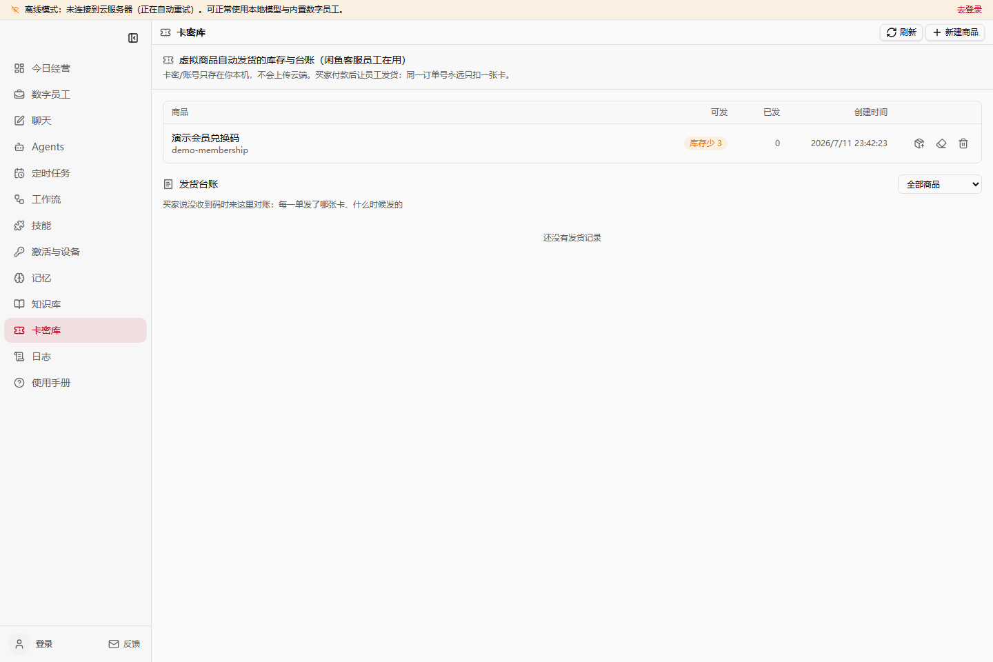993x662 pixels.
Task: Click the 去登录 link in the banner
Action: tap(969, 10)
